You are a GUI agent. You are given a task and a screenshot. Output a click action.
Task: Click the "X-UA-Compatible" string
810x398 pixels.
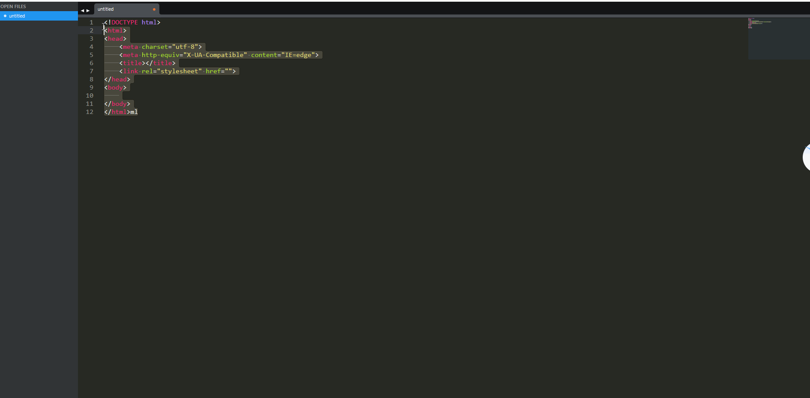[215, 55]
